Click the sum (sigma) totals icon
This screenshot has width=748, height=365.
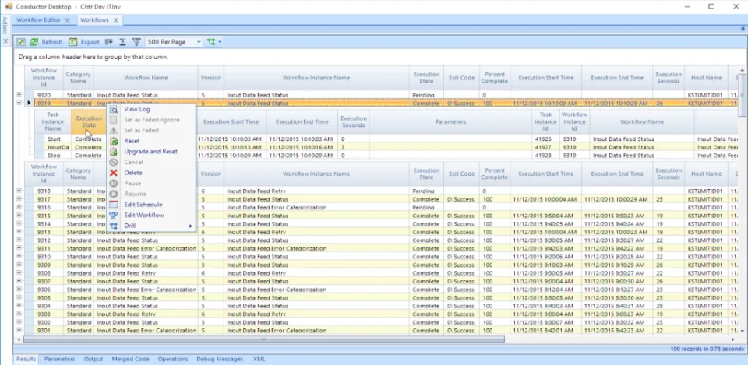tap(122, 42)
